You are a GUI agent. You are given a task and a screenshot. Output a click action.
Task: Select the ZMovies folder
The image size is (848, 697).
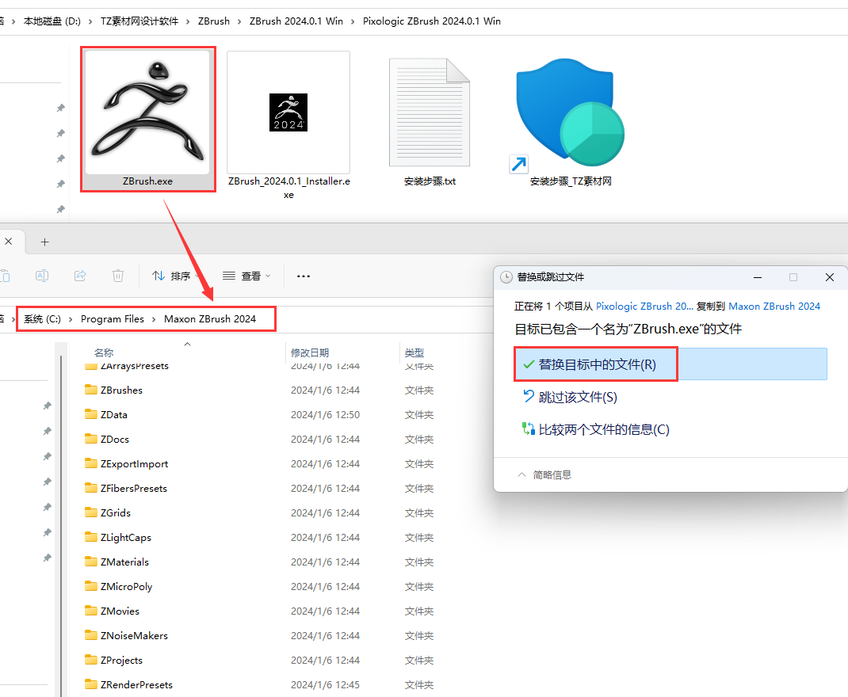[112, 611]
